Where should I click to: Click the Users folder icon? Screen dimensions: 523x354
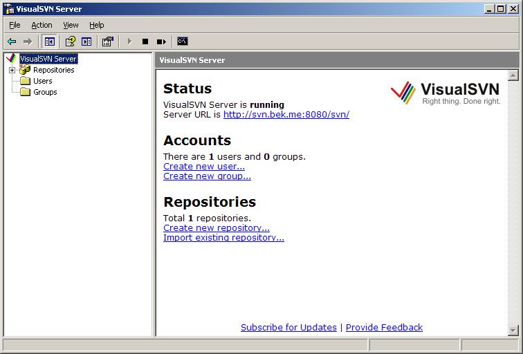[x=25, y=81]
